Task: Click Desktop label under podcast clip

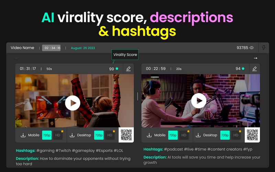Action: 210,135
